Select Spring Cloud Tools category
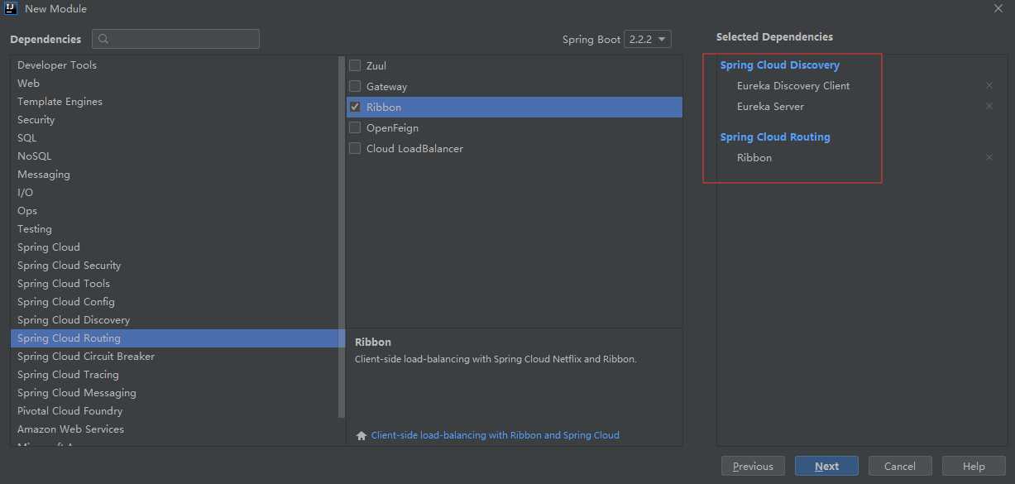1015x484 pixels. [x=175, y=283]
